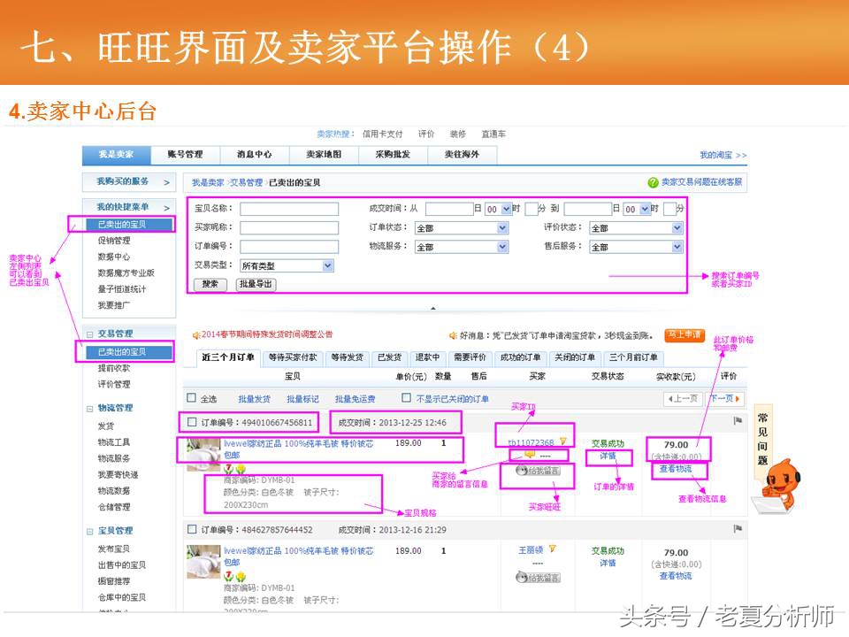Image resolution: width=849 pixels, height=637 pixels.
Task: Switch to the 等待发货 order tab
Action: click(347, 357)
